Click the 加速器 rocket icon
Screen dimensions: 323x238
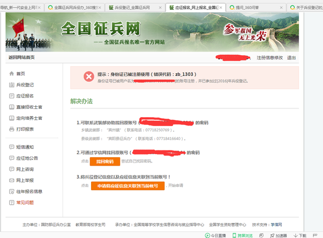(272, 235)
